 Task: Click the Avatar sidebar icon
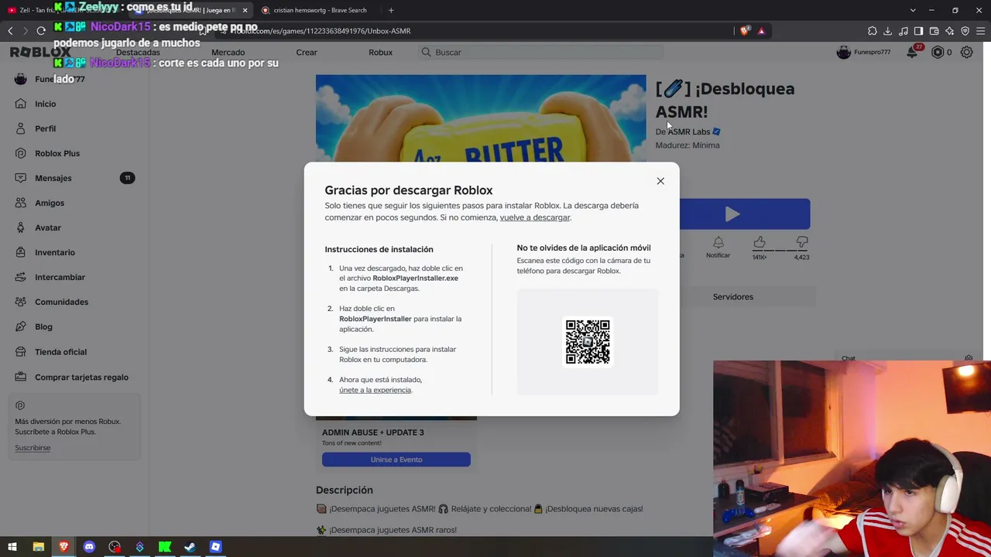coord(20,227)
